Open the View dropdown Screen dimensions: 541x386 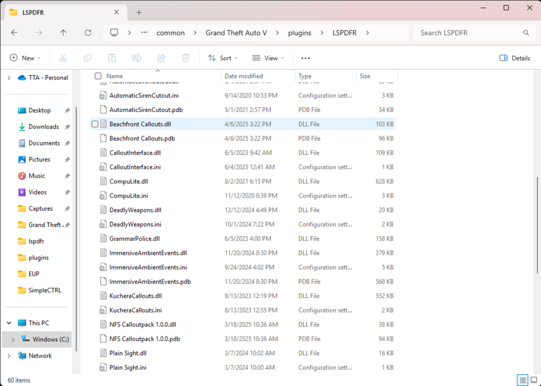(269, 58)
